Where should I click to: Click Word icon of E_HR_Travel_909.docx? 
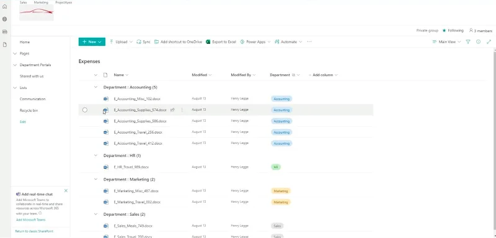pyautogui.click(x=105, y=167)
